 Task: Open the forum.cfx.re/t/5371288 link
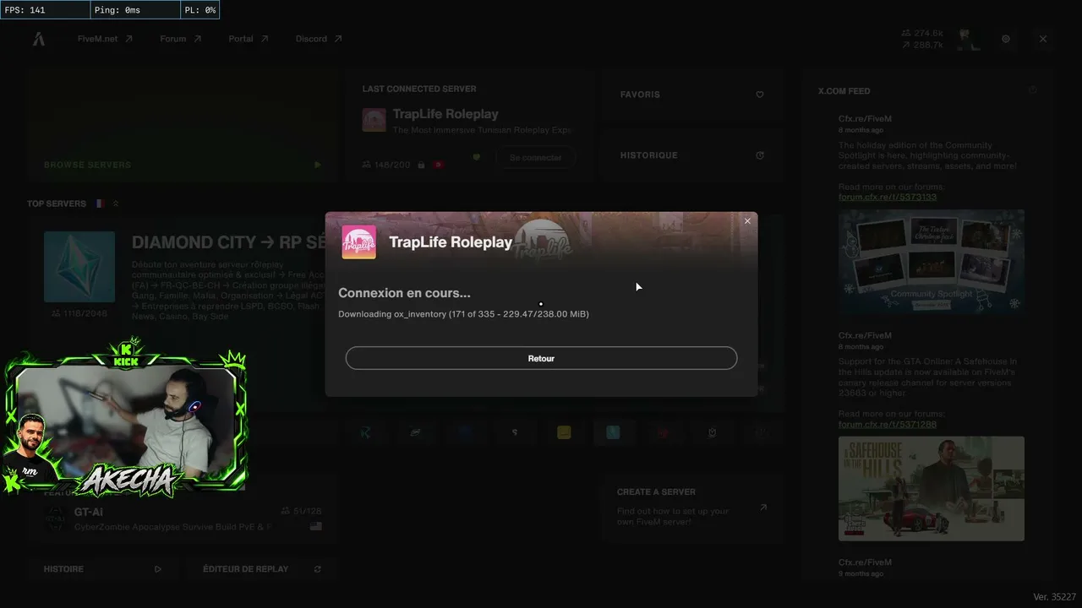(888, 424)
